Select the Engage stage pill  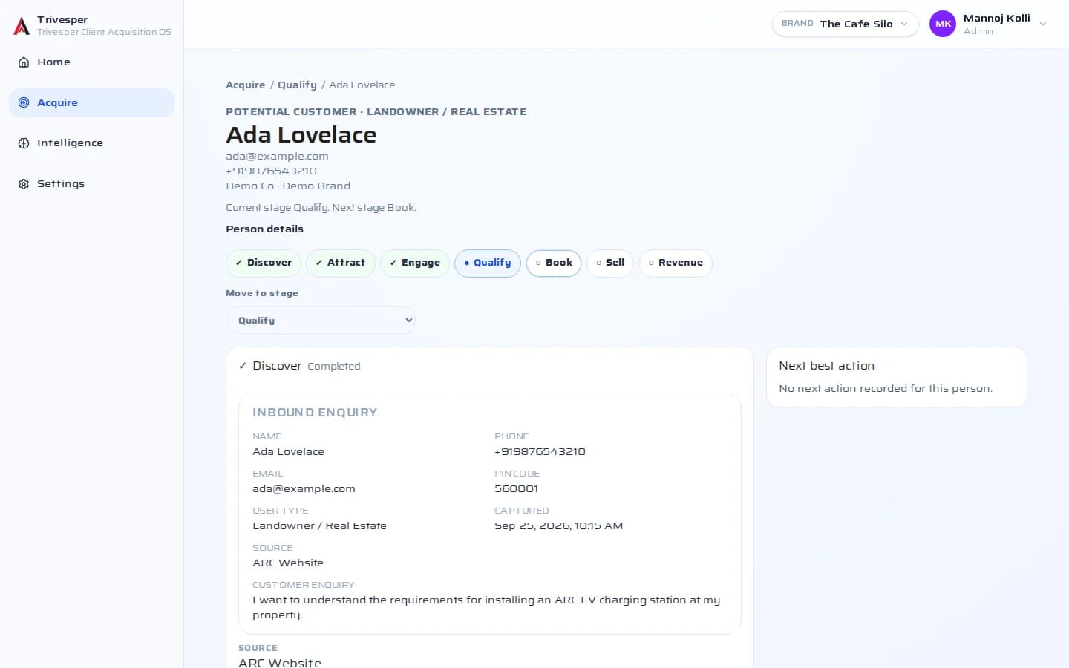tap(415, 263)
